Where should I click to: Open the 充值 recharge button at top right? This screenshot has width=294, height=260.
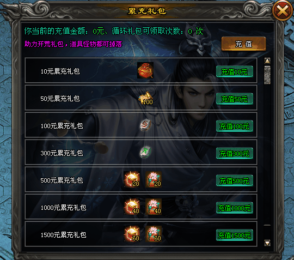coord(243,44)
